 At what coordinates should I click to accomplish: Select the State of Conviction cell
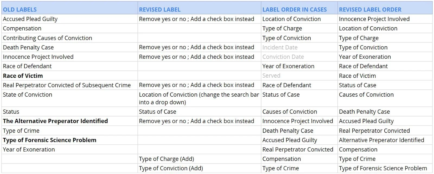click(x=69, y=98)
